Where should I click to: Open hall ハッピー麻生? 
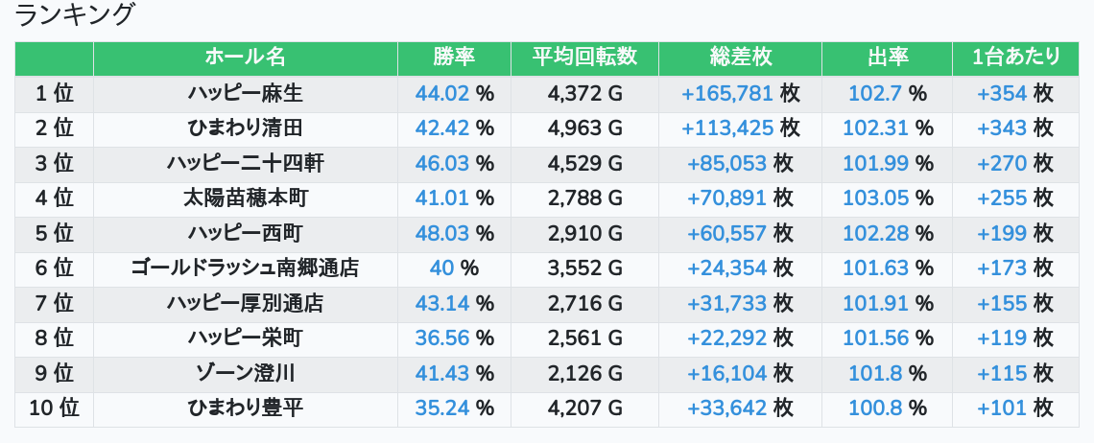pos(245,93)
